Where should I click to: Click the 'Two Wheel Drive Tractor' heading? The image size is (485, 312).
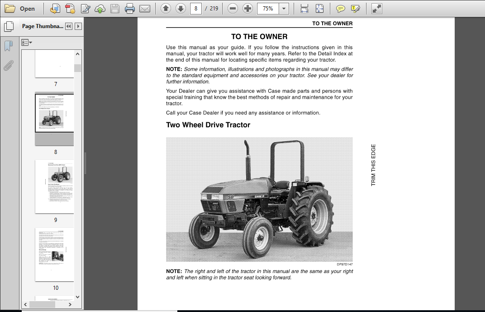click(x=208, y=125)
